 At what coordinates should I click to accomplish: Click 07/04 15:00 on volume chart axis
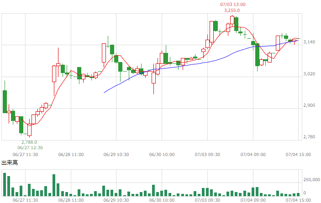pyautogui.click(x=298, y=200)
